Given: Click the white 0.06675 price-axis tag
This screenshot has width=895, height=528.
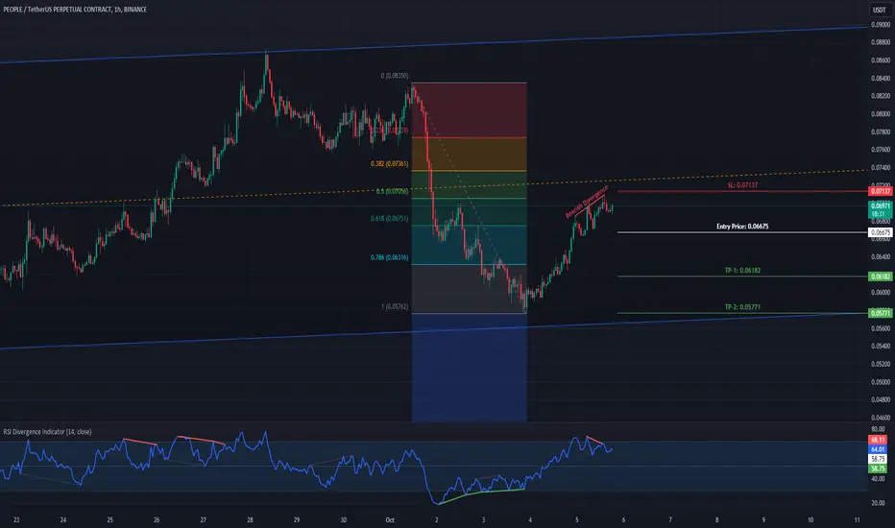Looking at the screenshot, I should 880,232.
